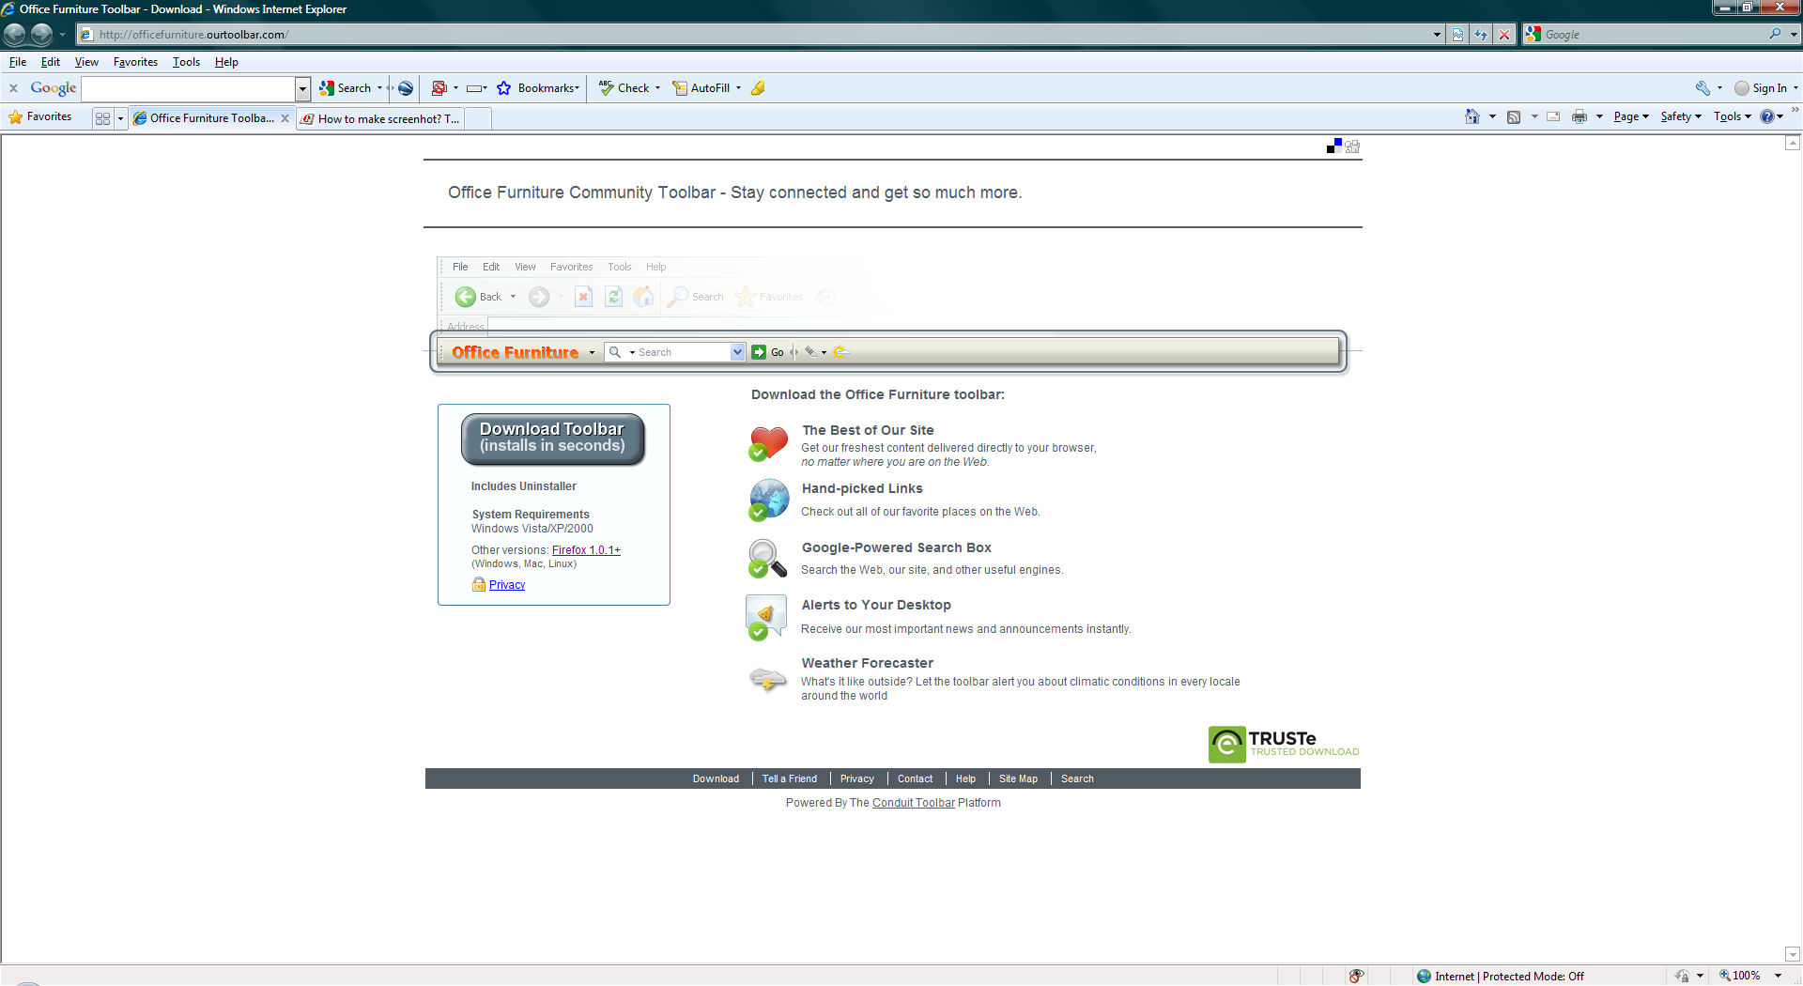Screen dimensions: 1803x986
Task: Click the URL address bar field
Action: click(x=761, y=35)
